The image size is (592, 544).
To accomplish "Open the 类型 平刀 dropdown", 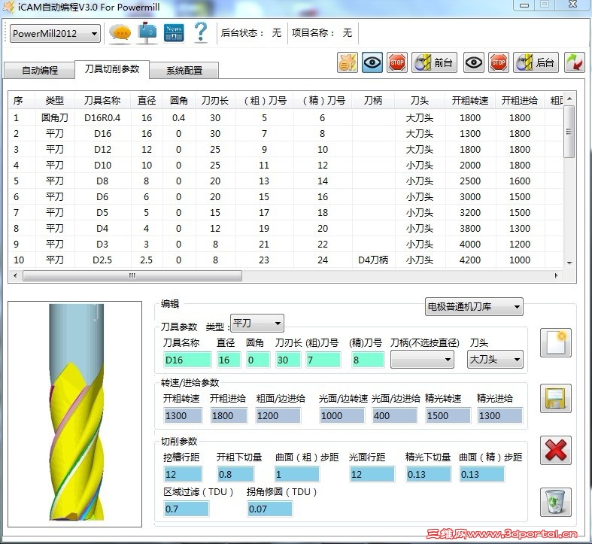I will click(x=257, y=324).
